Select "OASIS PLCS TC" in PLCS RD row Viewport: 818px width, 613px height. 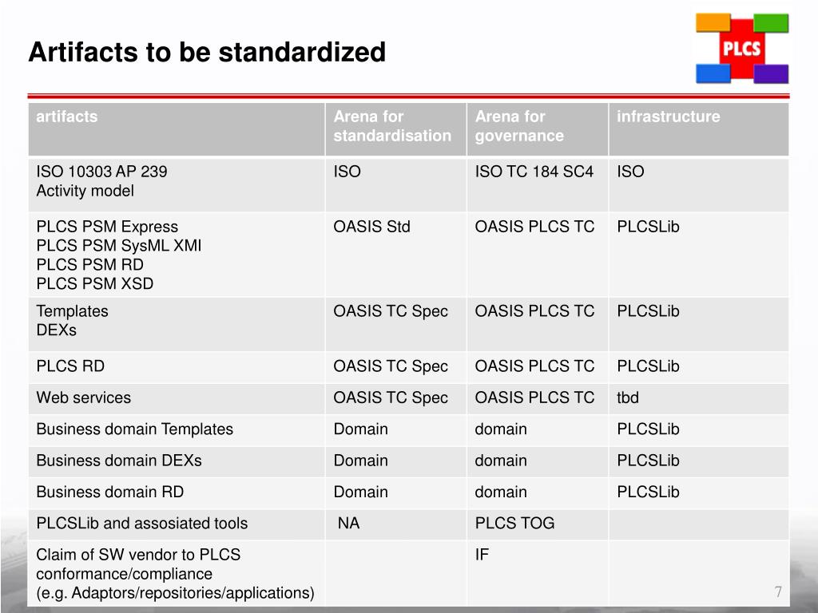coord(534,366)
